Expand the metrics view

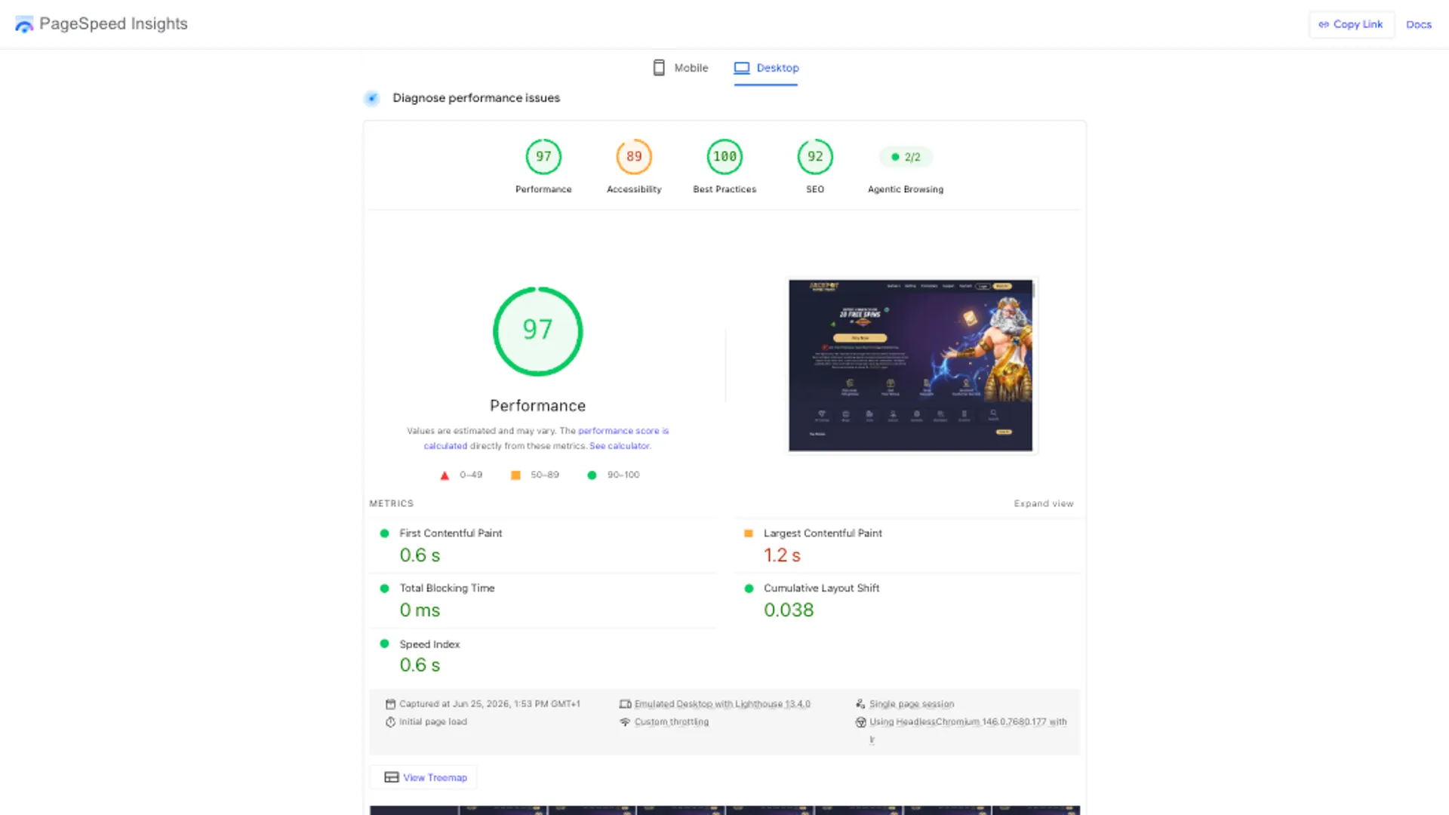(x=1043, y=503)
